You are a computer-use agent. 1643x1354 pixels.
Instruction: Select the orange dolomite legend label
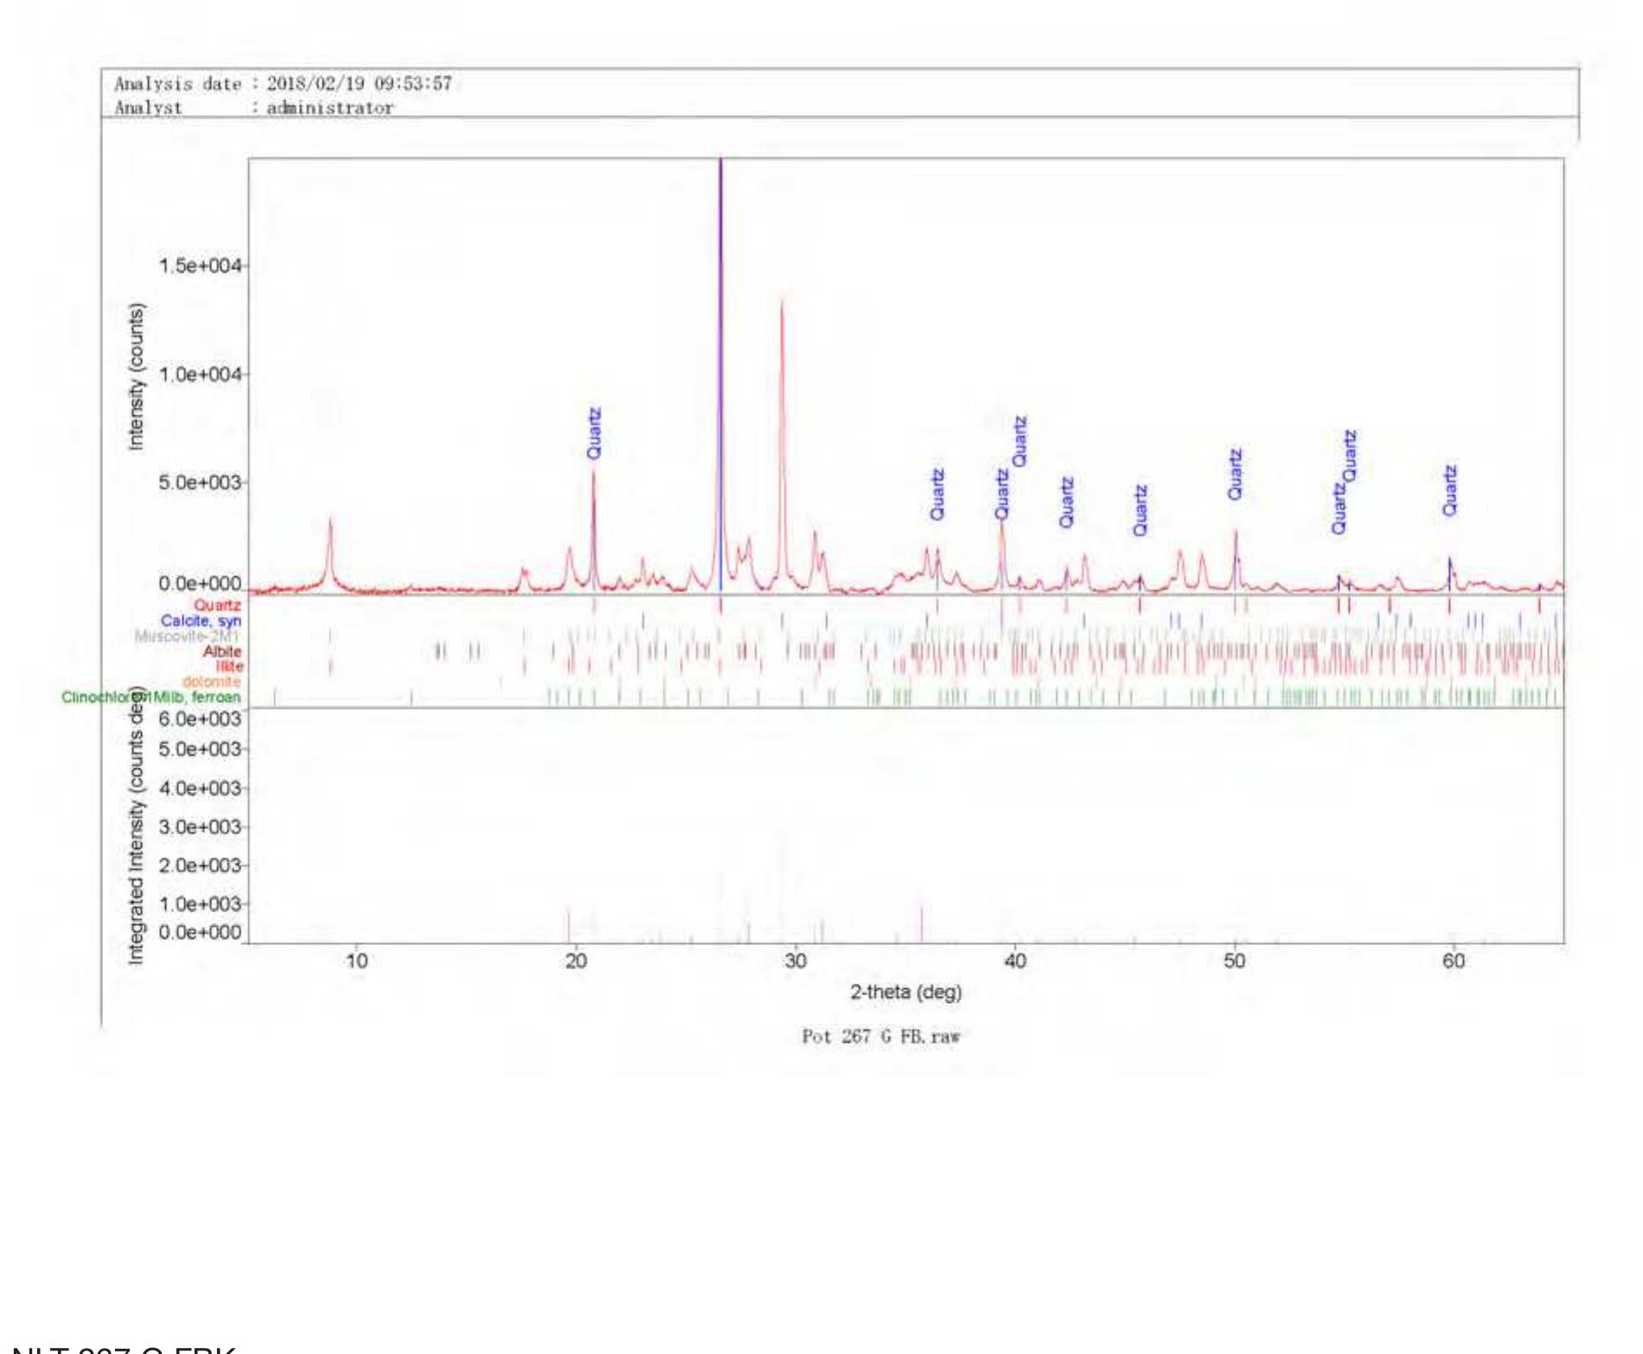coord(211,682)
